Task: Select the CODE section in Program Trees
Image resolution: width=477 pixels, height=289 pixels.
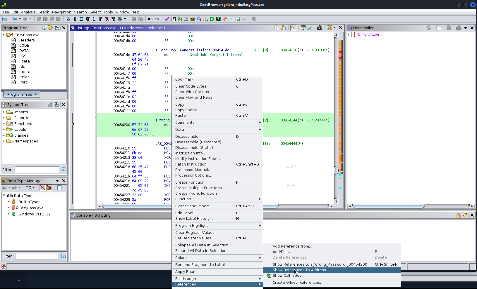Action: pos(24,45)
